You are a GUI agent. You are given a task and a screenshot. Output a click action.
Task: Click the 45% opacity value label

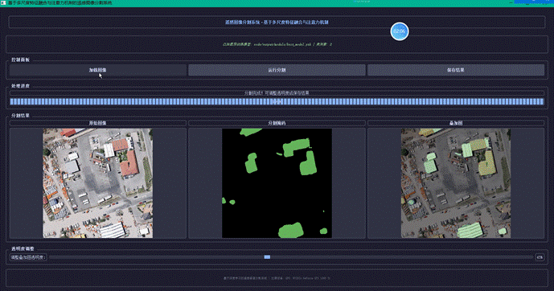point(540,257)
